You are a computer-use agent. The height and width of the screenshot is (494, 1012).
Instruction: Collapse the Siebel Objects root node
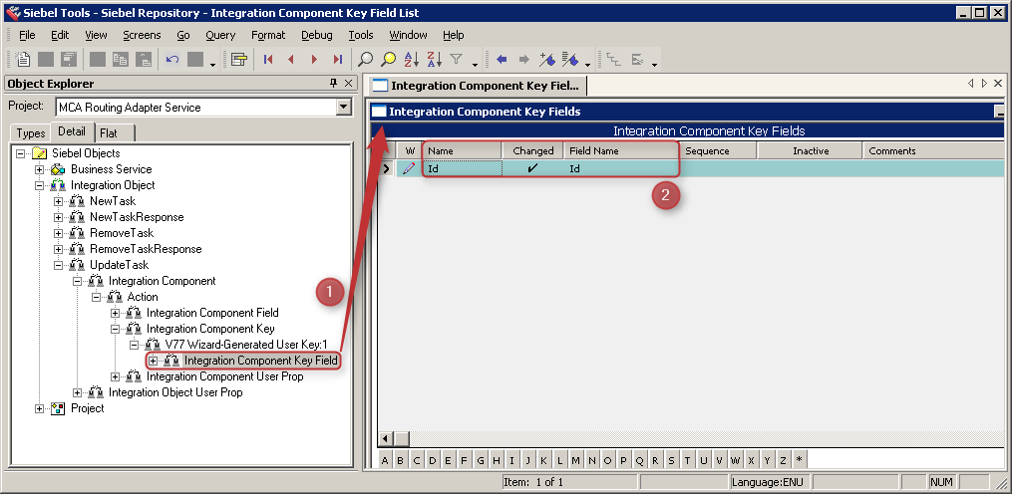[x=21, y=153]
